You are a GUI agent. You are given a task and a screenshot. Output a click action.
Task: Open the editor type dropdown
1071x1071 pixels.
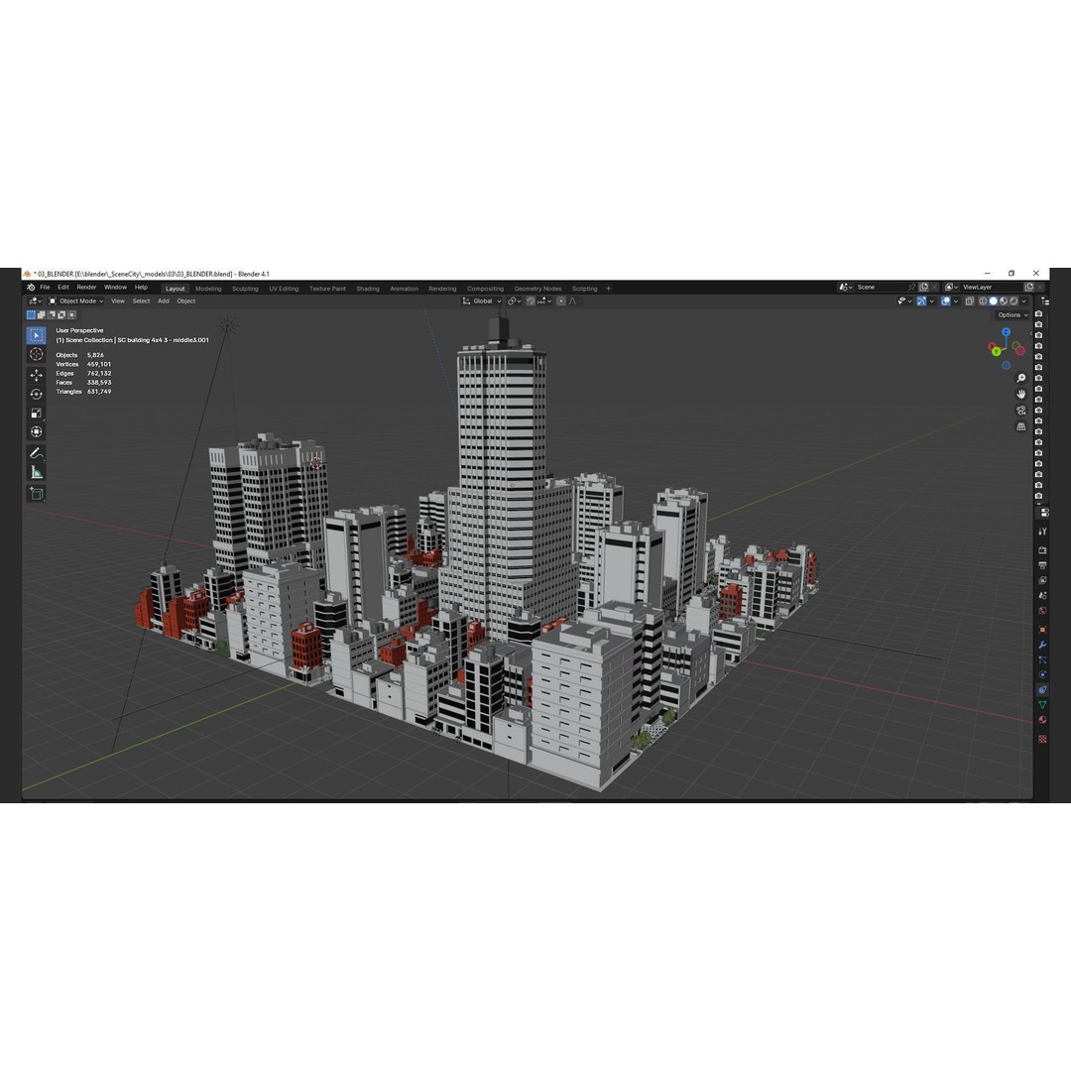click(x=35, y=301)
